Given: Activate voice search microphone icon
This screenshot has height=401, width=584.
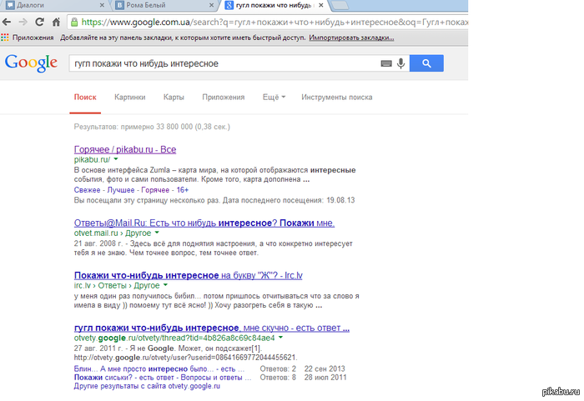Looking at the screenshot, I should pos(400,63).
